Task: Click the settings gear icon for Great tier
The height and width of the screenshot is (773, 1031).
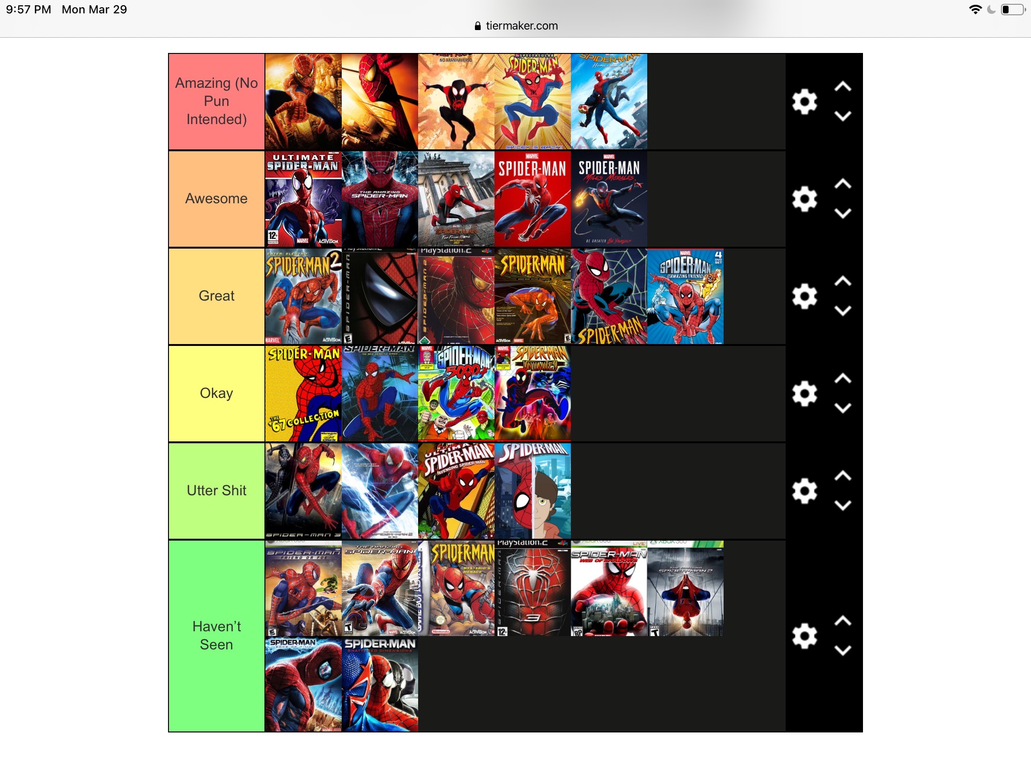Action: tap(805, 295)
